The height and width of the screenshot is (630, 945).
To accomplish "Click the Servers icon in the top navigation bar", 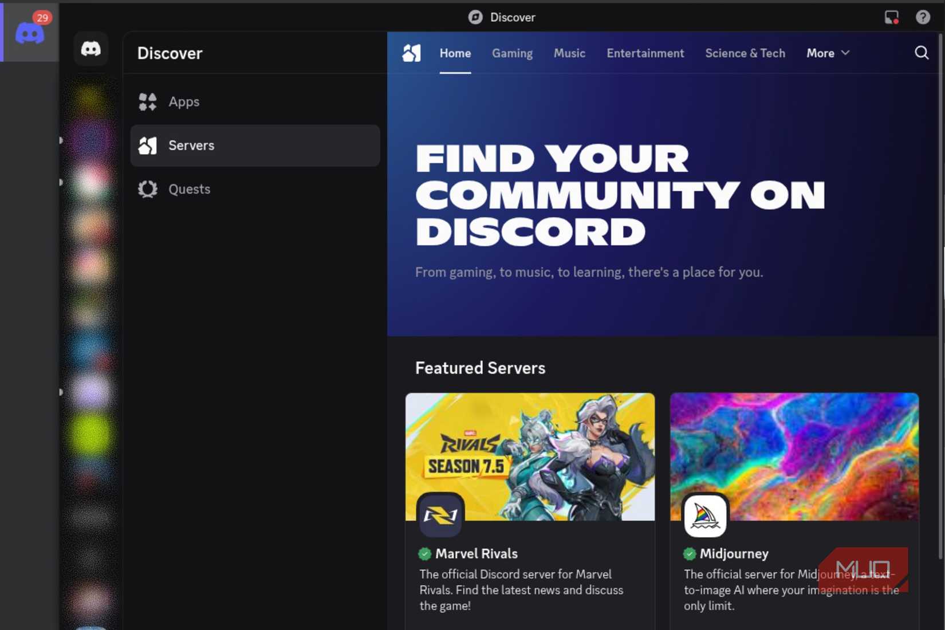I will 412,53.
